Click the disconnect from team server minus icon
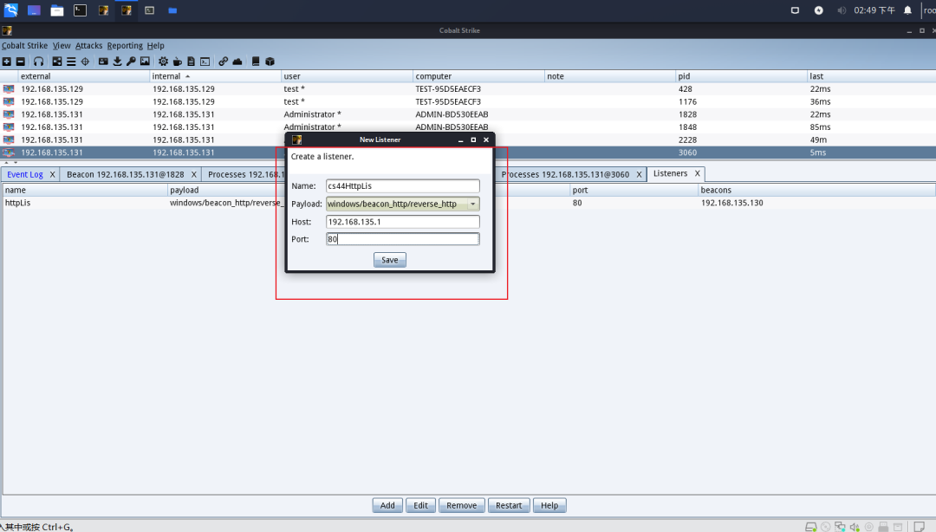This screenshot has height=532, width=936. click(20, 62)
